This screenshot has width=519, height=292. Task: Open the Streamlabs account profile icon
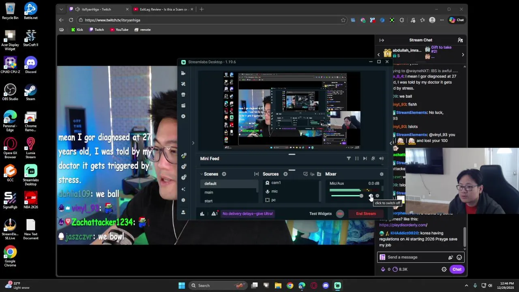point(183,212)
